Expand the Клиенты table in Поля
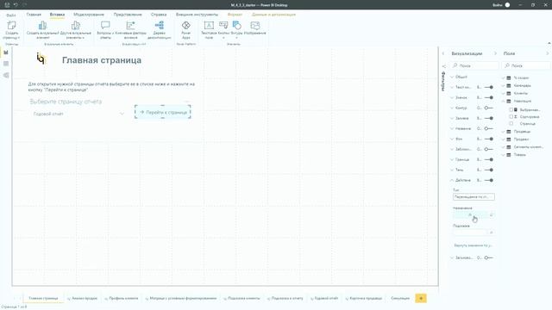552x310 pixels. pyautogui.click(x=504, y=94)
